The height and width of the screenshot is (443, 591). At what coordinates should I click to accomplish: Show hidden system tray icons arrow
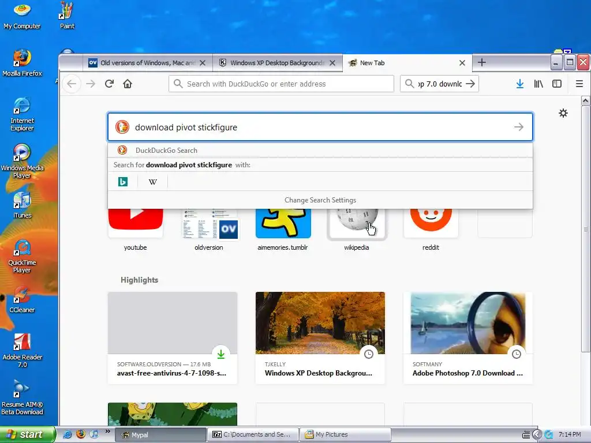click(x=537, y=434)
